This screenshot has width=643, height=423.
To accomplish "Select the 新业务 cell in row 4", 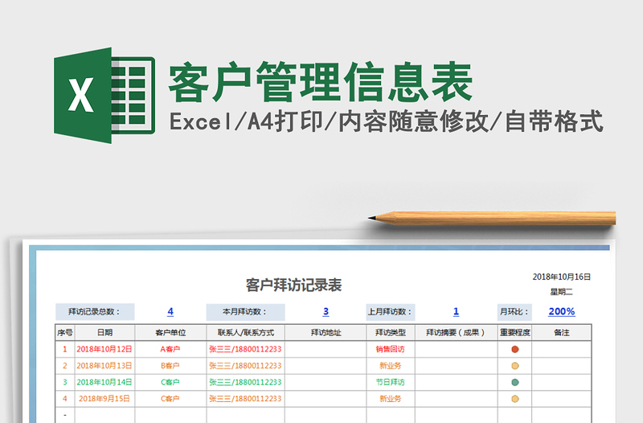I will [391, 398].
